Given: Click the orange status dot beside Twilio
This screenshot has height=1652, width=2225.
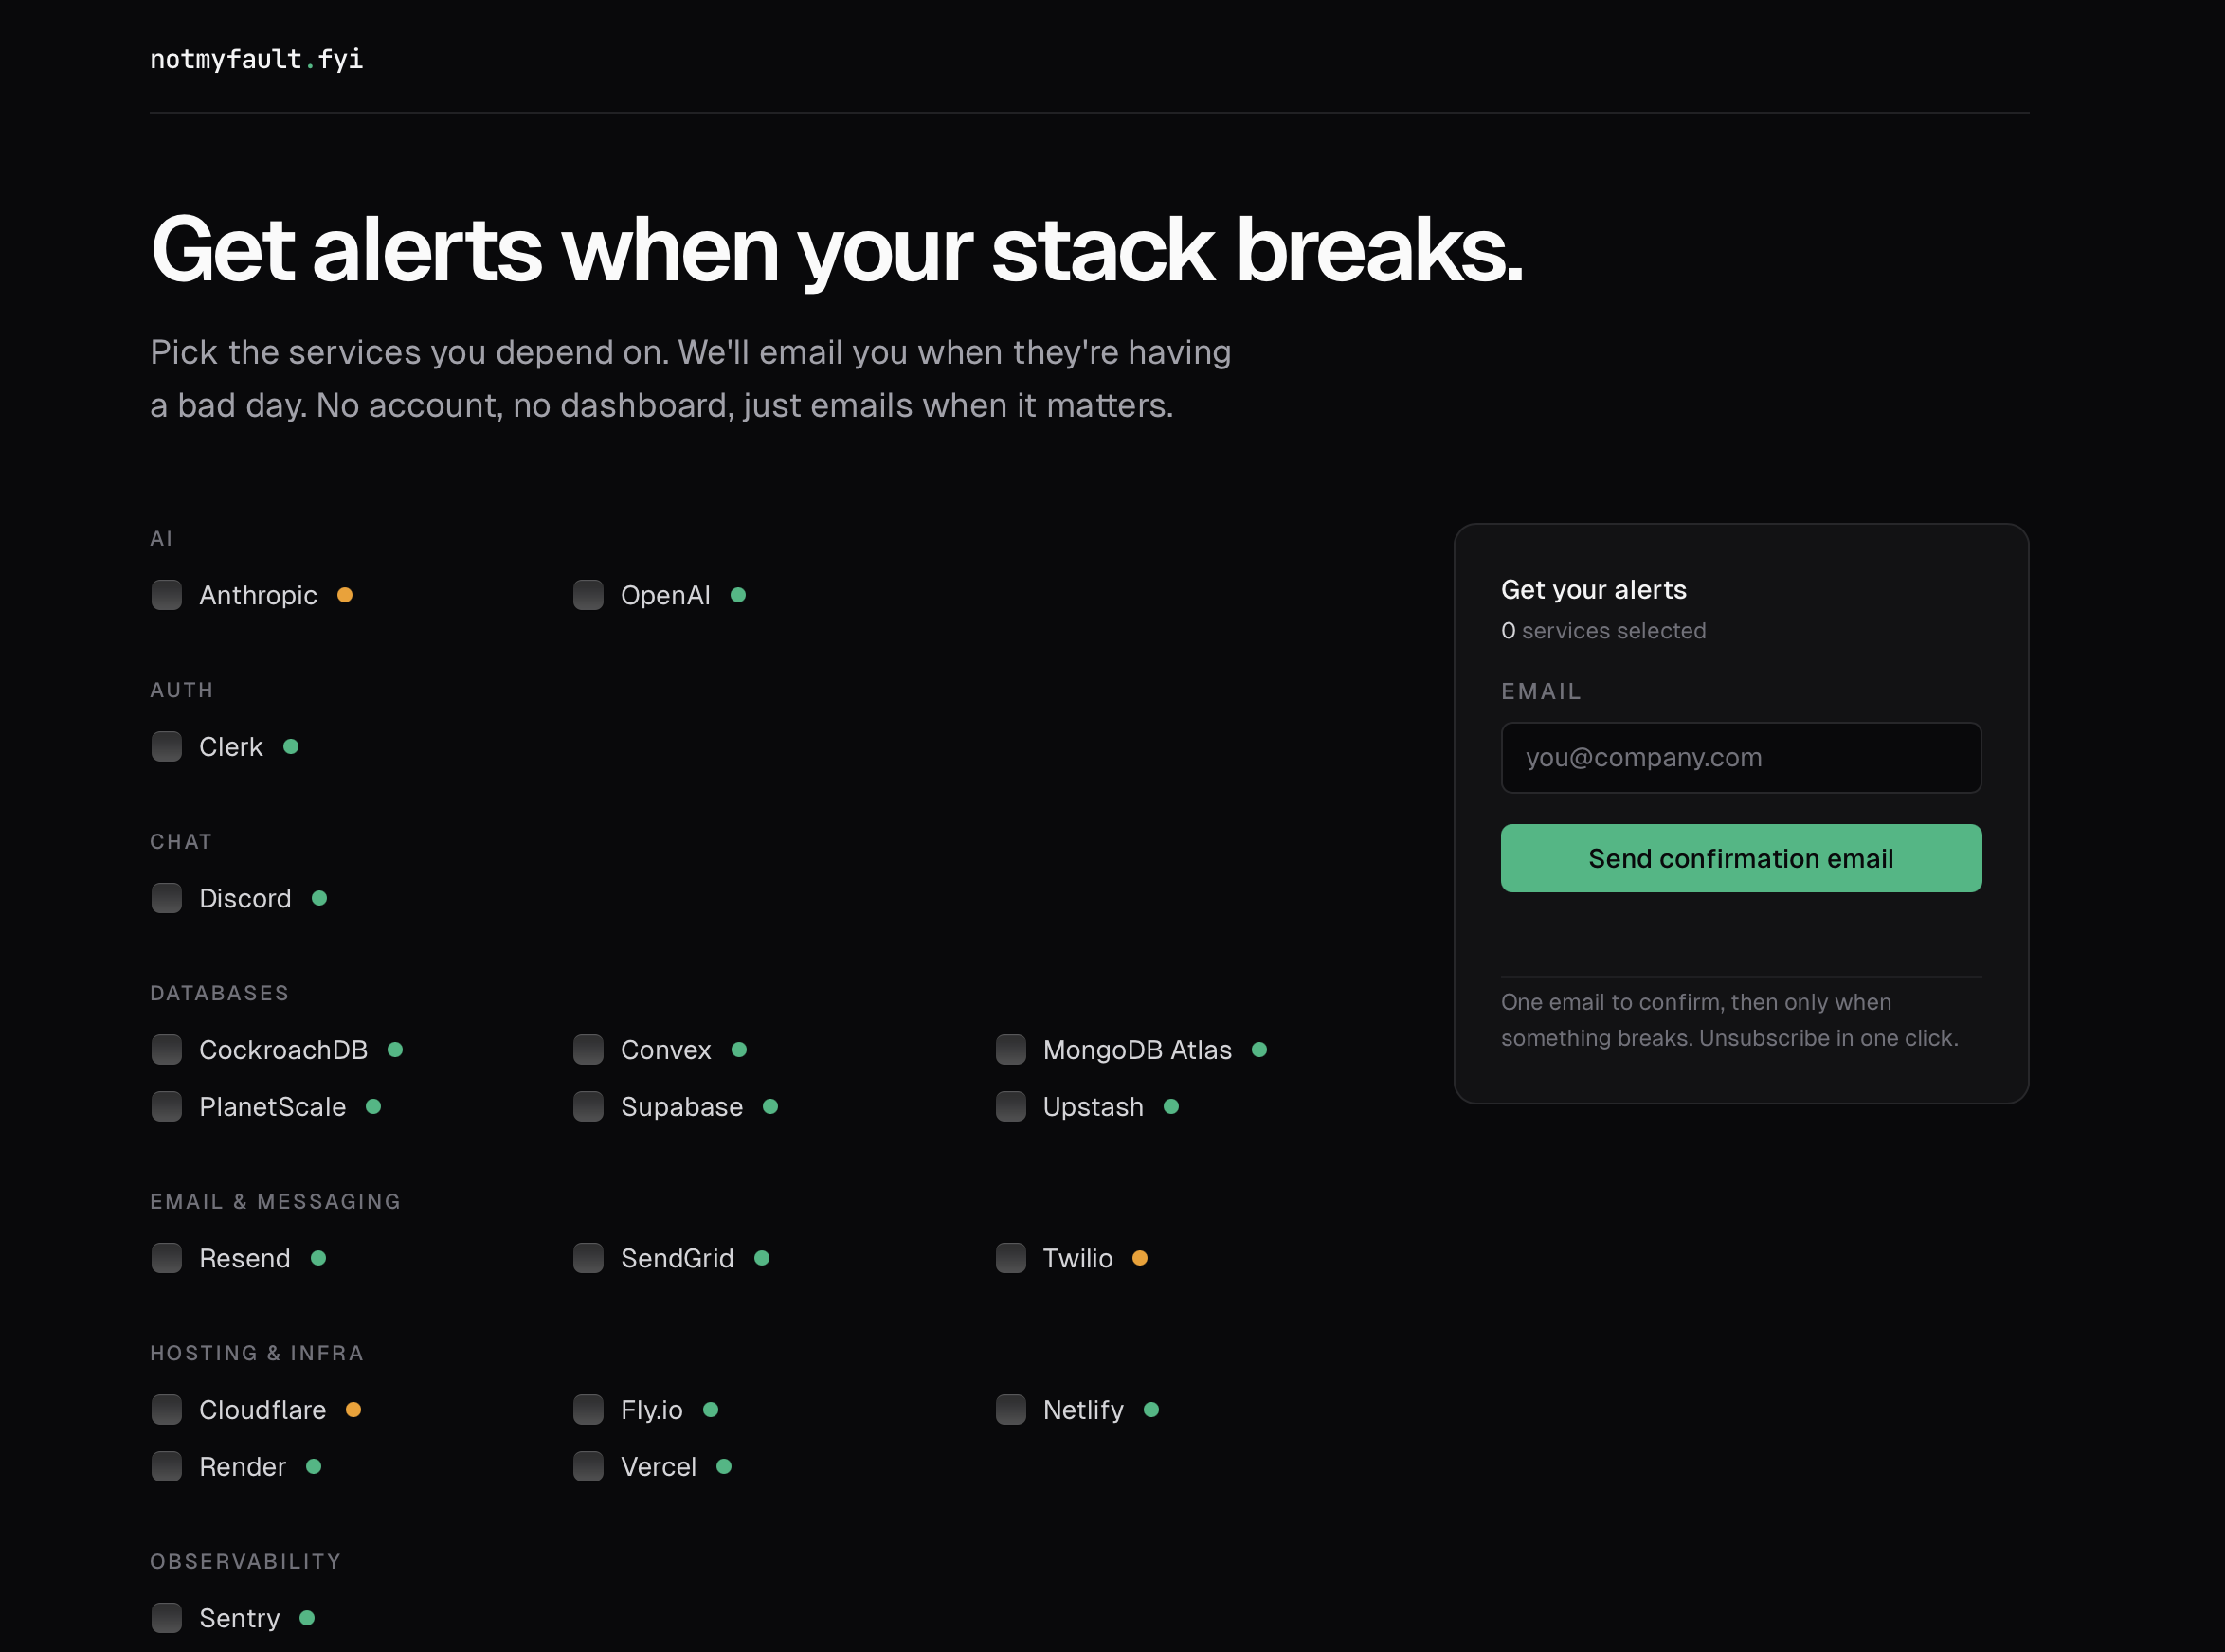Looking at the screenshot, I should click(1140, 1258).
